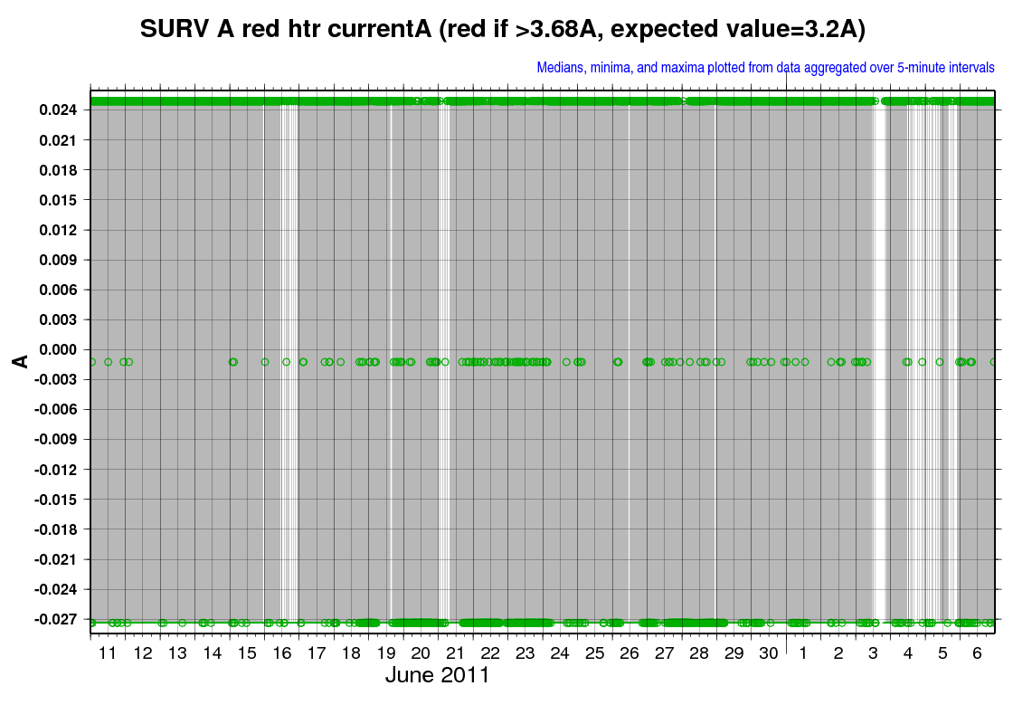Click x-axis July date label 4

click(x=908, y=653)
